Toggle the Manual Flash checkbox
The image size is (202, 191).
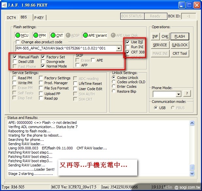[x=15, y=57]
